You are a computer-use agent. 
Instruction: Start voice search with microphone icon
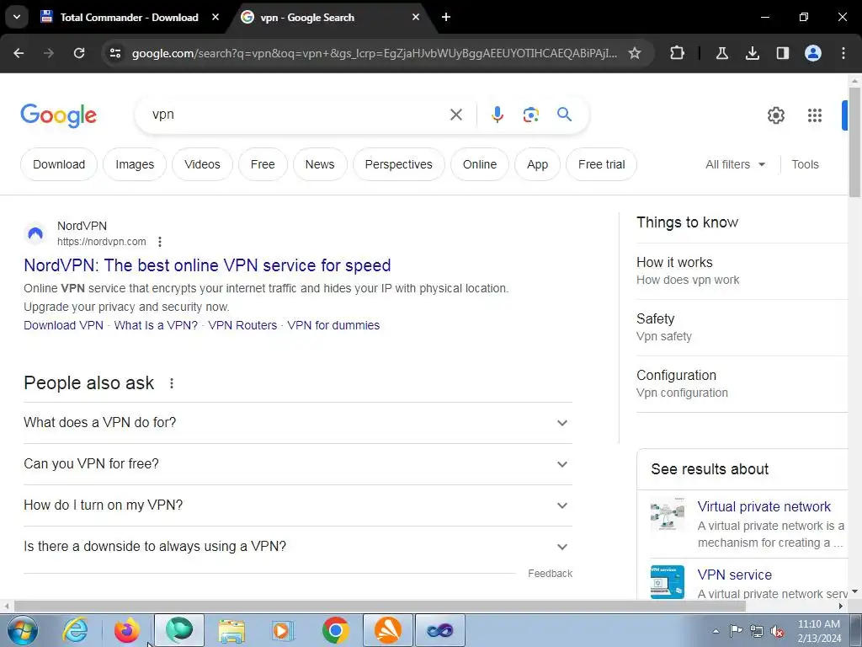497,115
